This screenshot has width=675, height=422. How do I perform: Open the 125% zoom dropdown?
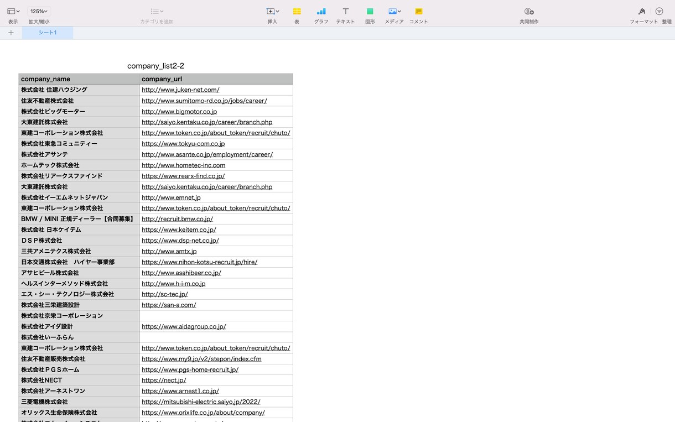coord(39,11)
